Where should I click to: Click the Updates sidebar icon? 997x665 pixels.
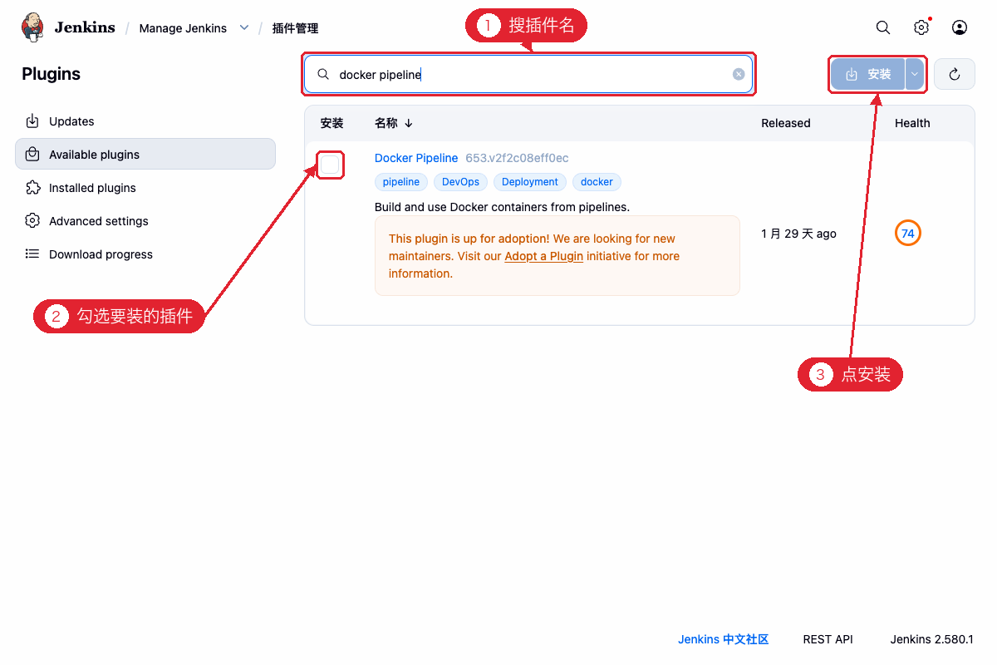32,121
